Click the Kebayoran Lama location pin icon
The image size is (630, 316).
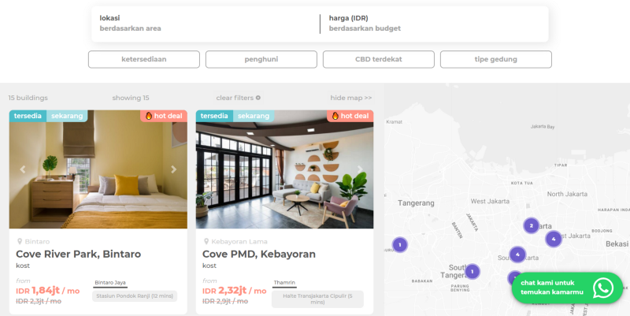tap(206, 241)
